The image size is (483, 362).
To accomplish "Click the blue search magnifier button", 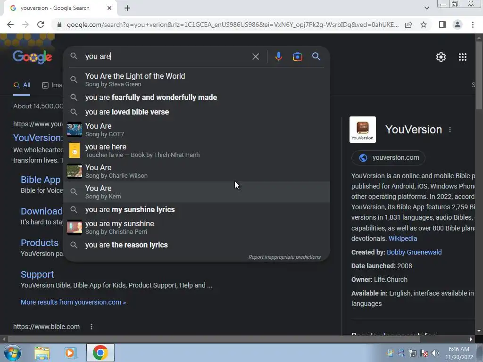I will coord(316,57).
